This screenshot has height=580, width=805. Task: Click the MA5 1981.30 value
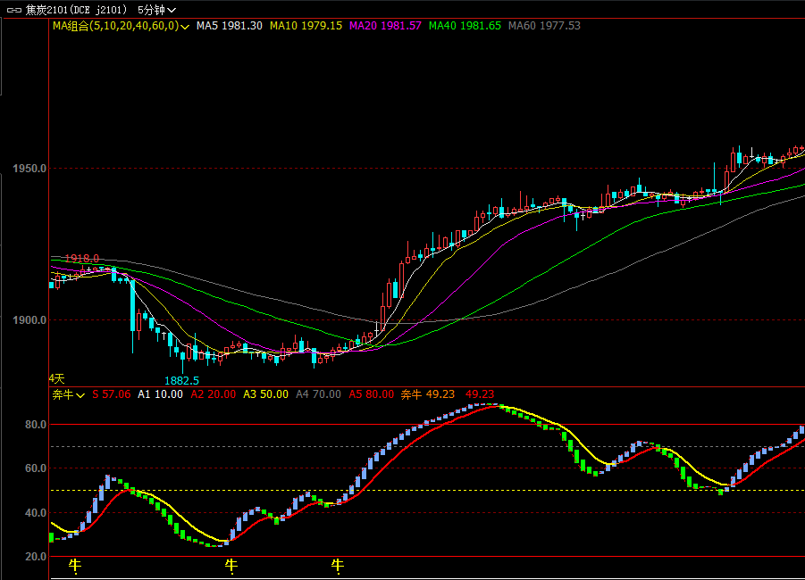pyautogui.click(x=230, y=26)
